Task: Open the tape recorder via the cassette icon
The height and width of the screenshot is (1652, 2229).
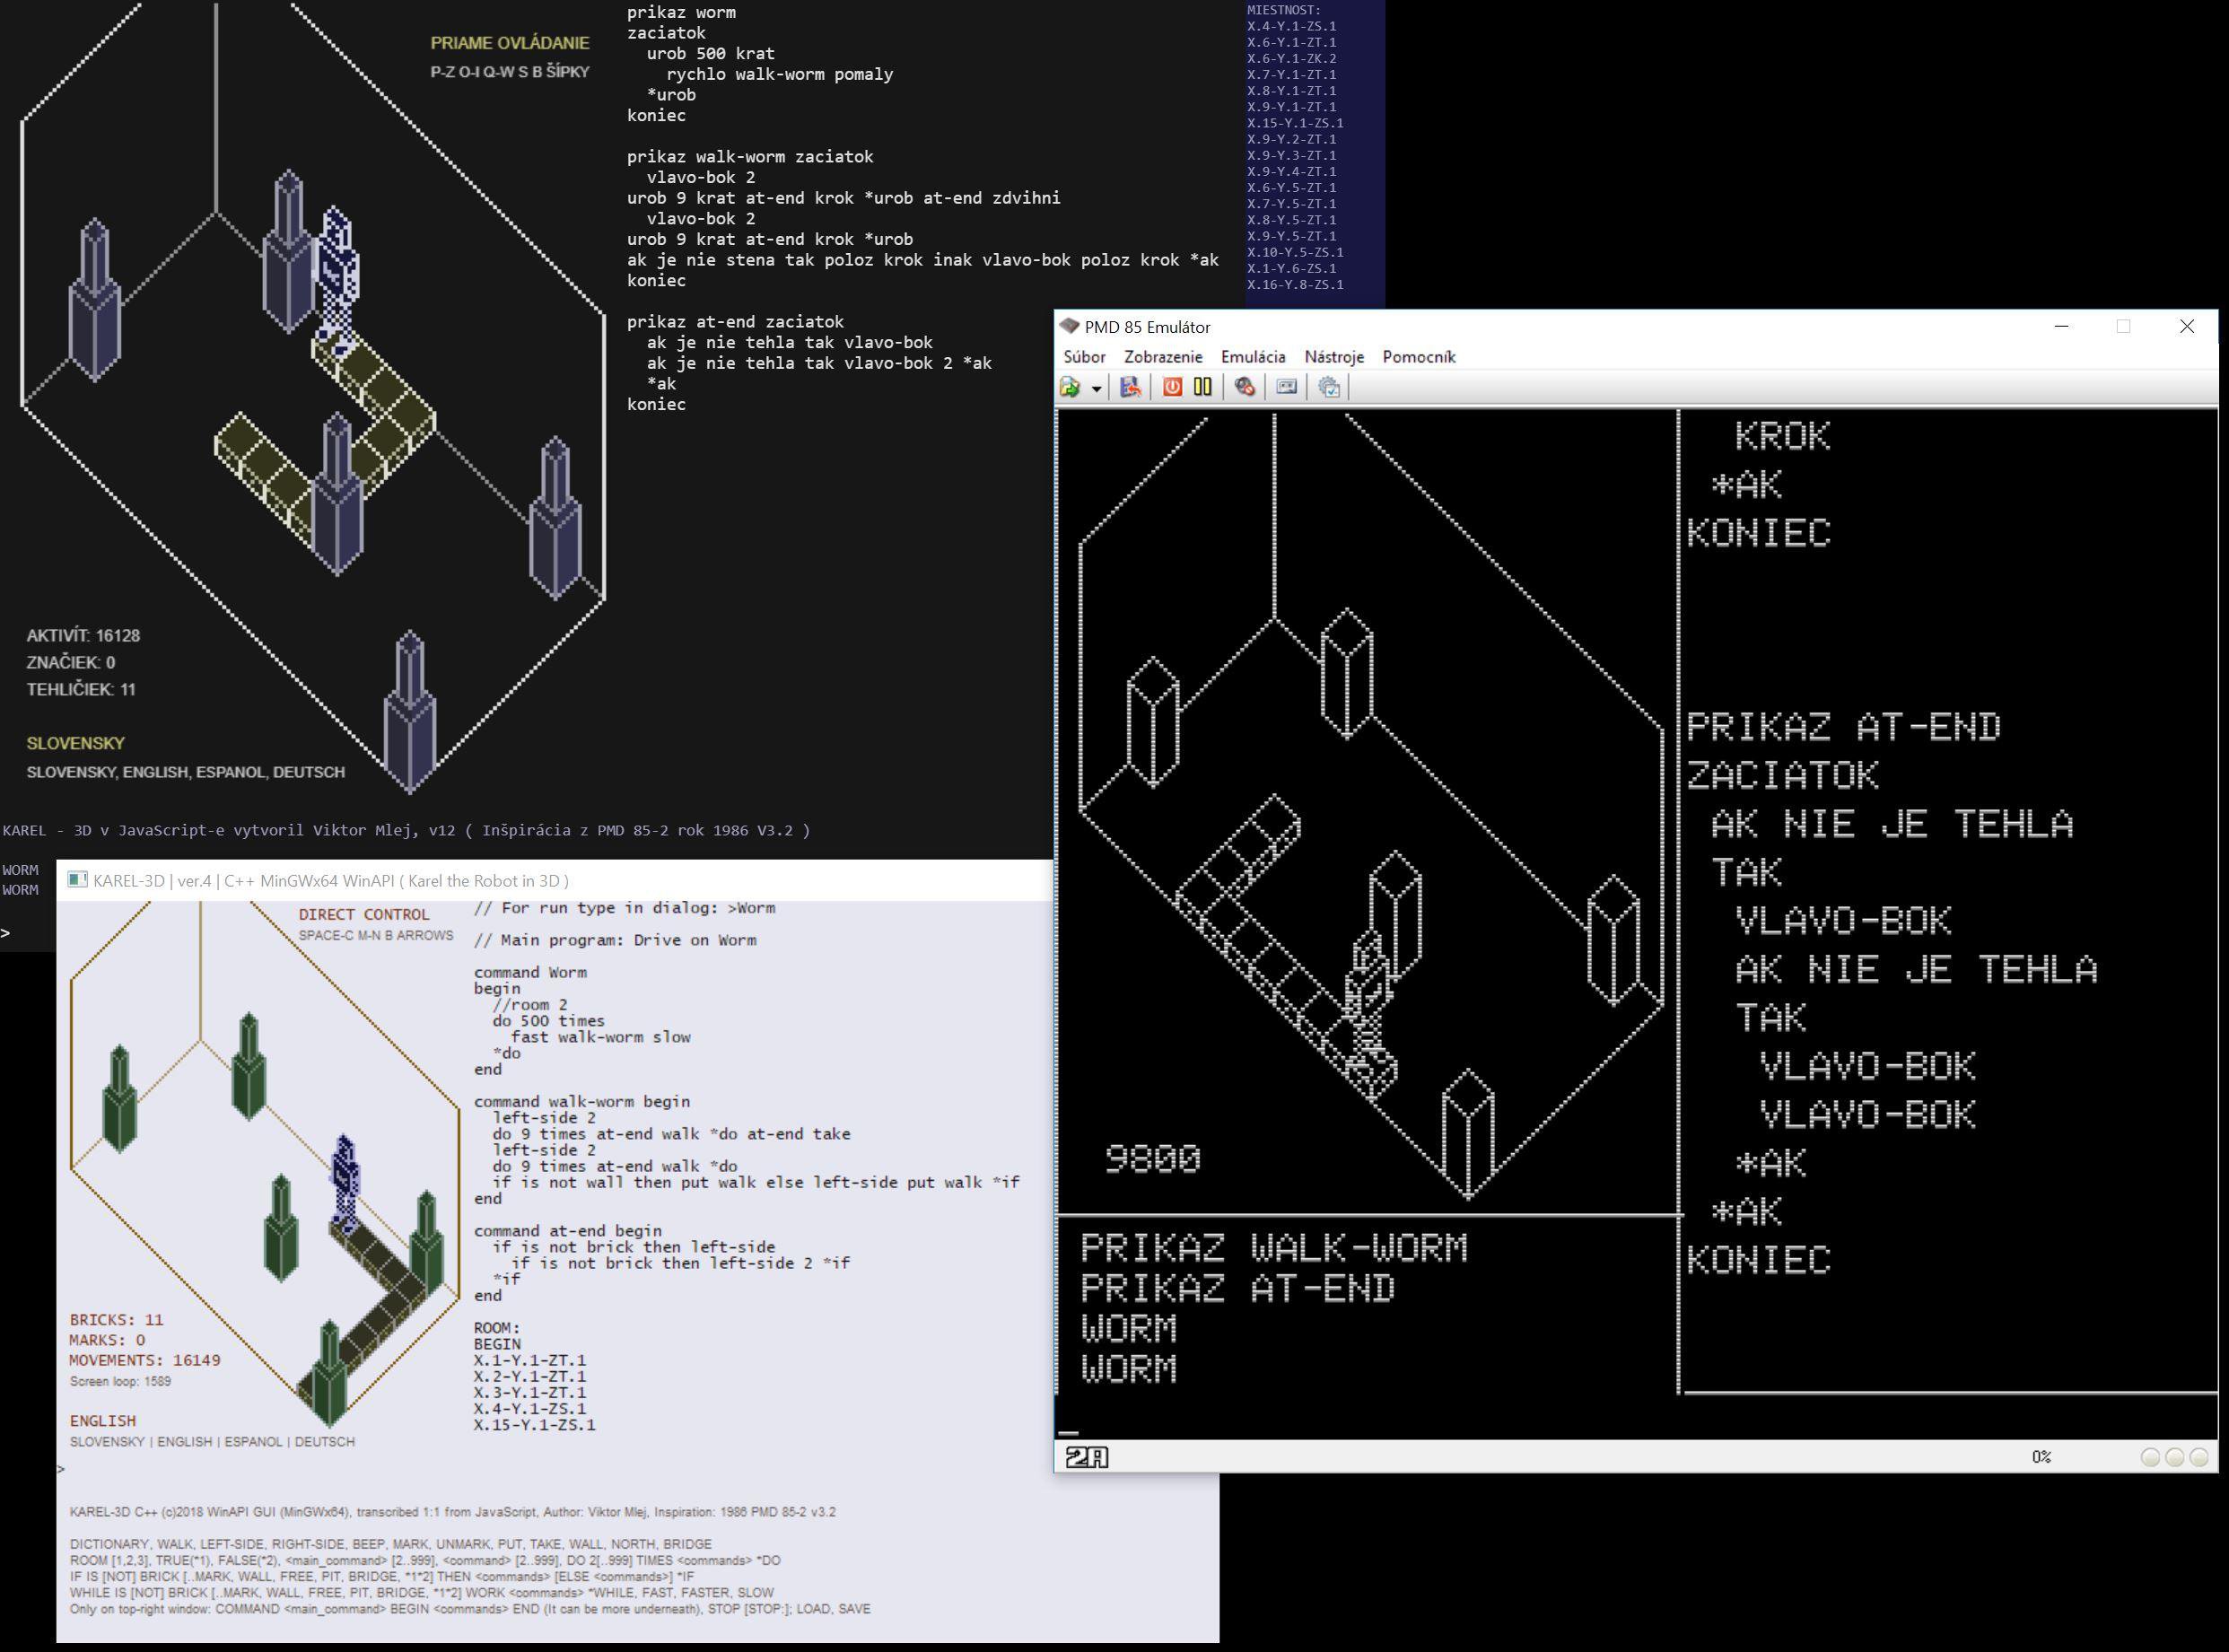Action: (x=1287, y=388)
